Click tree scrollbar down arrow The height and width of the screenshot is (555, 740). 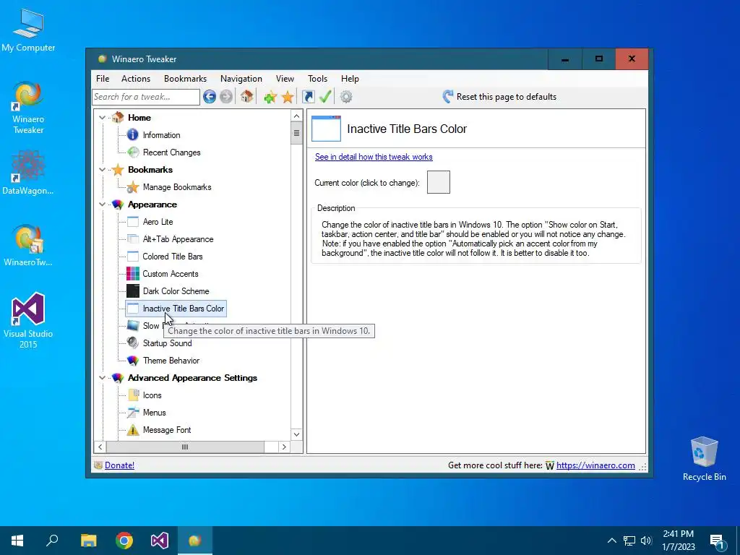tap(296, 434)
